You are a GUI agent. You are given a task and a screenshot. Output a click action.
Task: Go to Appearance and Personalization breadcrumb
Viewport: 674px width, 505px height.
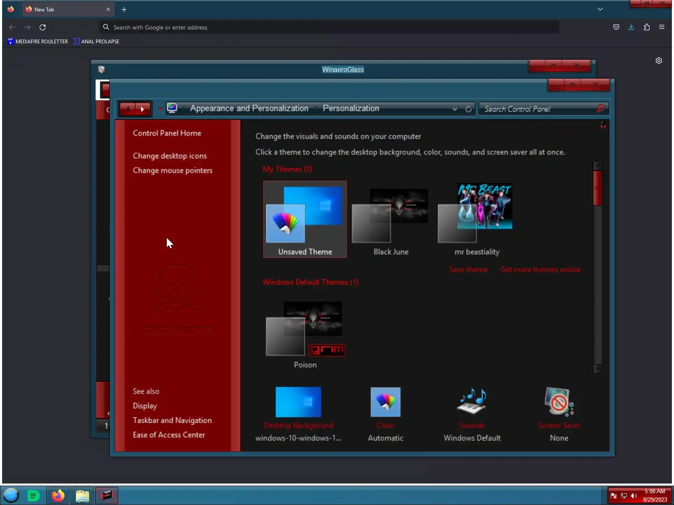249,108
